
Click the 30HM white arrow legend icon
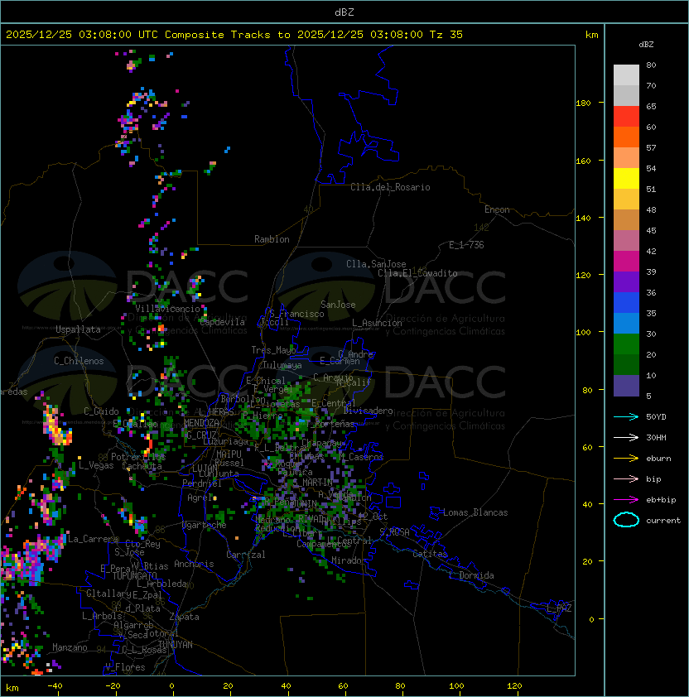pos(626,437)
